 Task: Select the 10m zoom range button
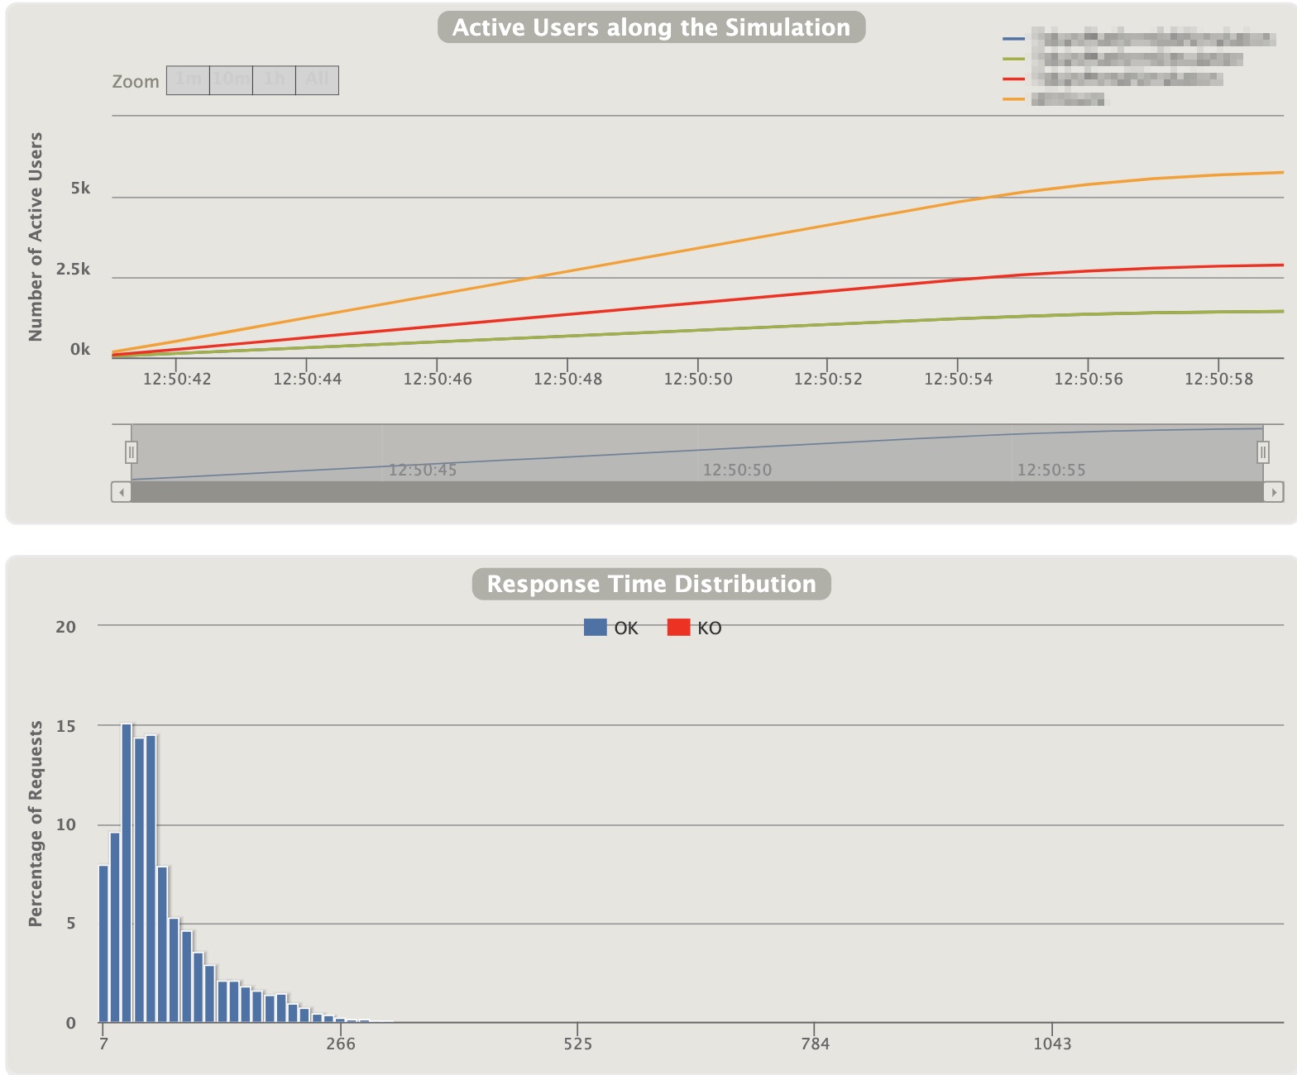(x=231, y=80)
